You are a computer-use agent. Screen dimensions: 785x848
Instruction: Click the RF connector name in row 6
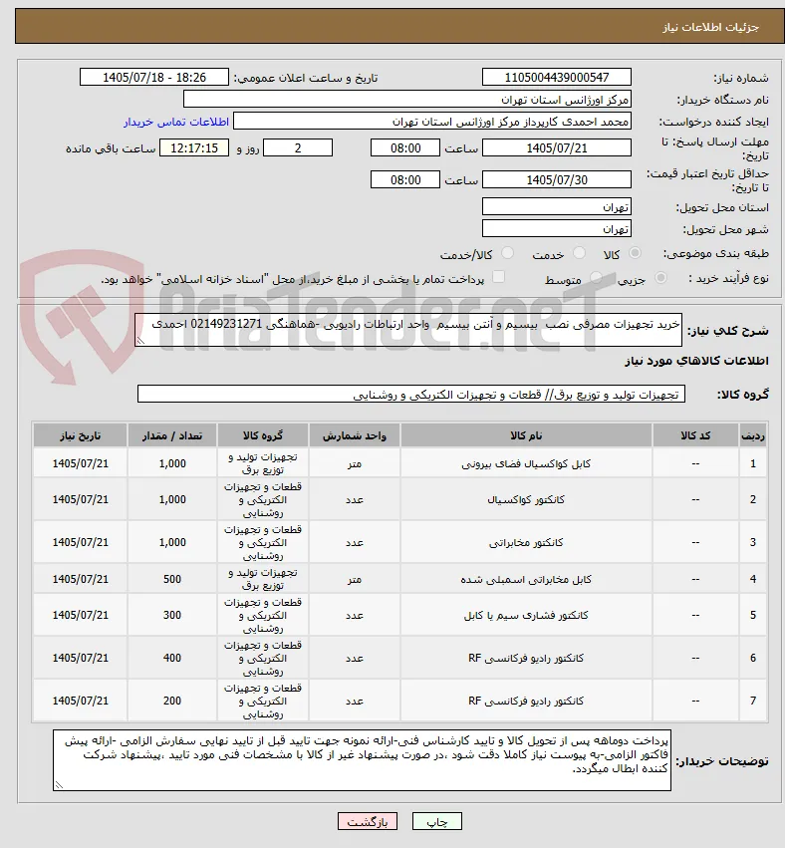coord(526,659)
